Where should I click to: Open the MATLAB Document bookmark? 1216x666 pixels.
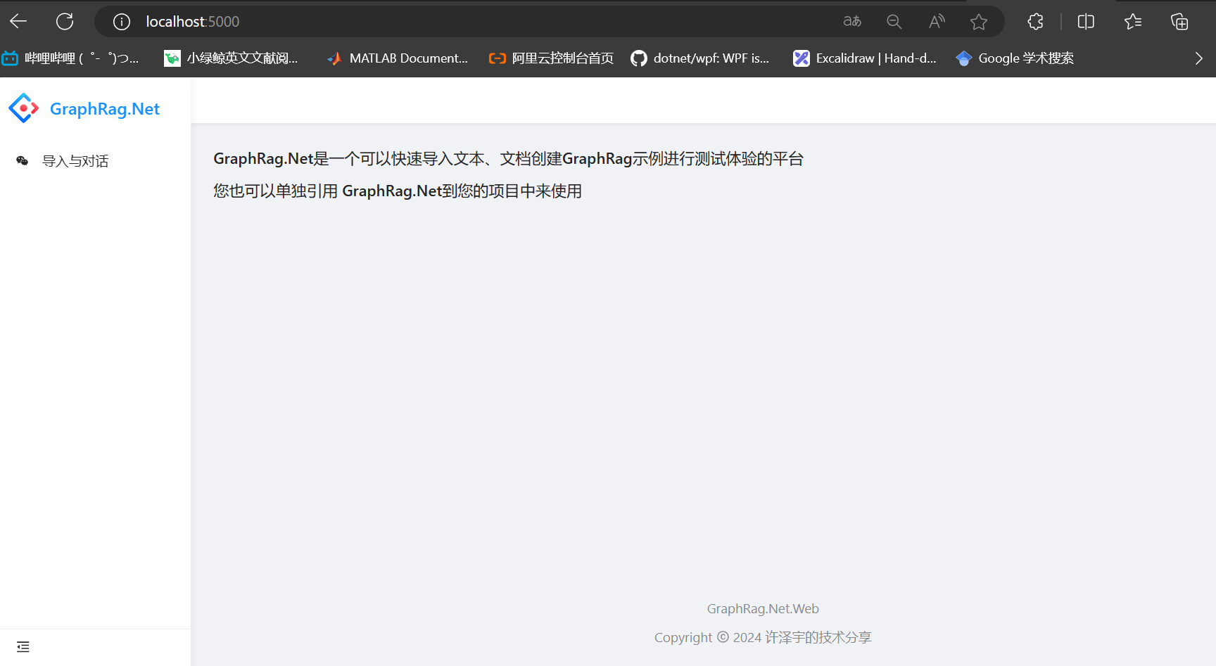[397, 58]
